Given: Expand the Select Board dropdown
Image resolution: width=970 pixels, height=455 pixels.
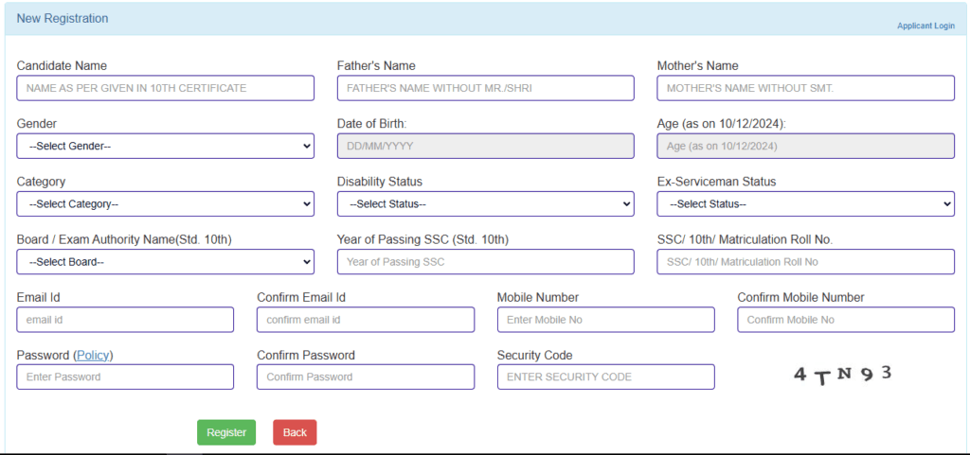Looking at the screenshot, I should tap(166, 261).
